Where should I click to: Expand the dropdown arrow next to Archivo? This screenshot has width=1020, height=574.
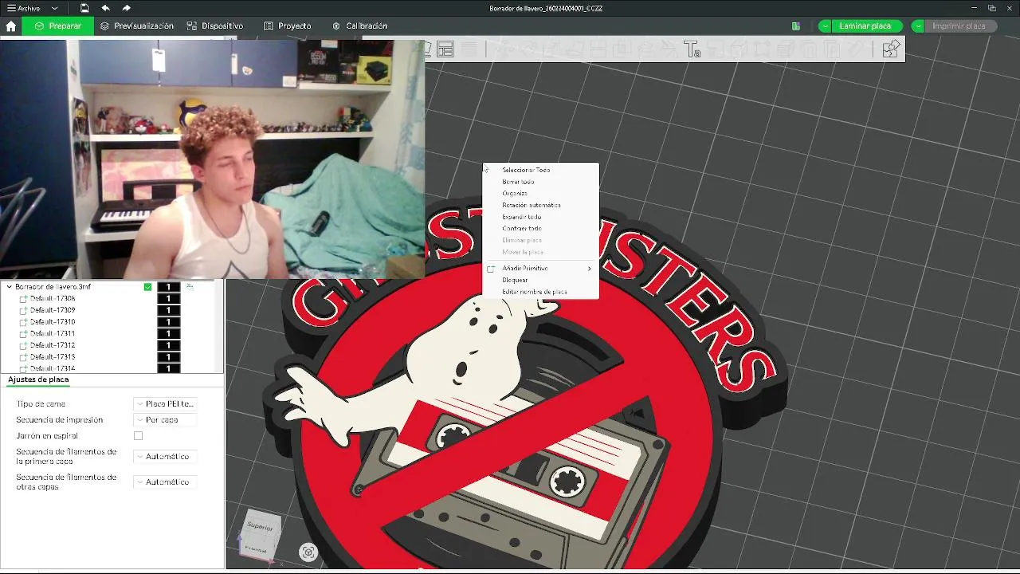tap(54, 8)
